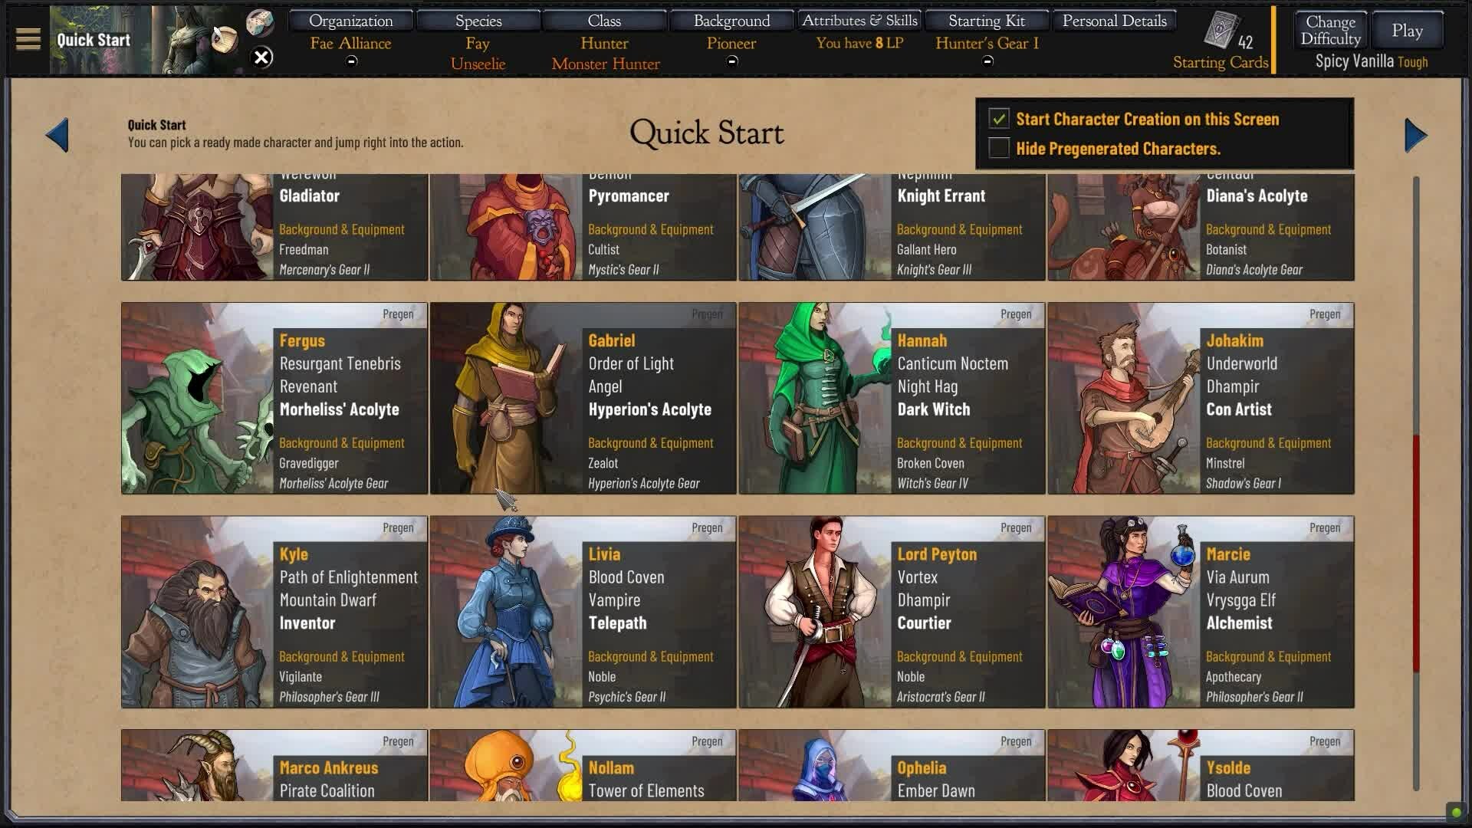
Task: Click the character list scrollbar thumb
Action: coord(1416,552)
